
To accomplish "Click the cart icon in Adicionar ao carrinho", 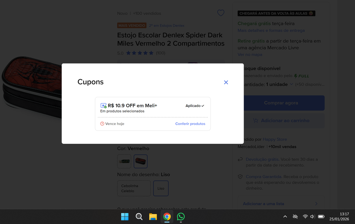I will click(x=256, y=121).
